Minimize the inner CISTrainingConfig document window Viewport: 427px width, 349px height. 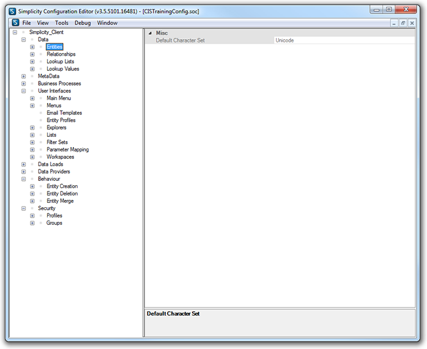tap(394, 23)
